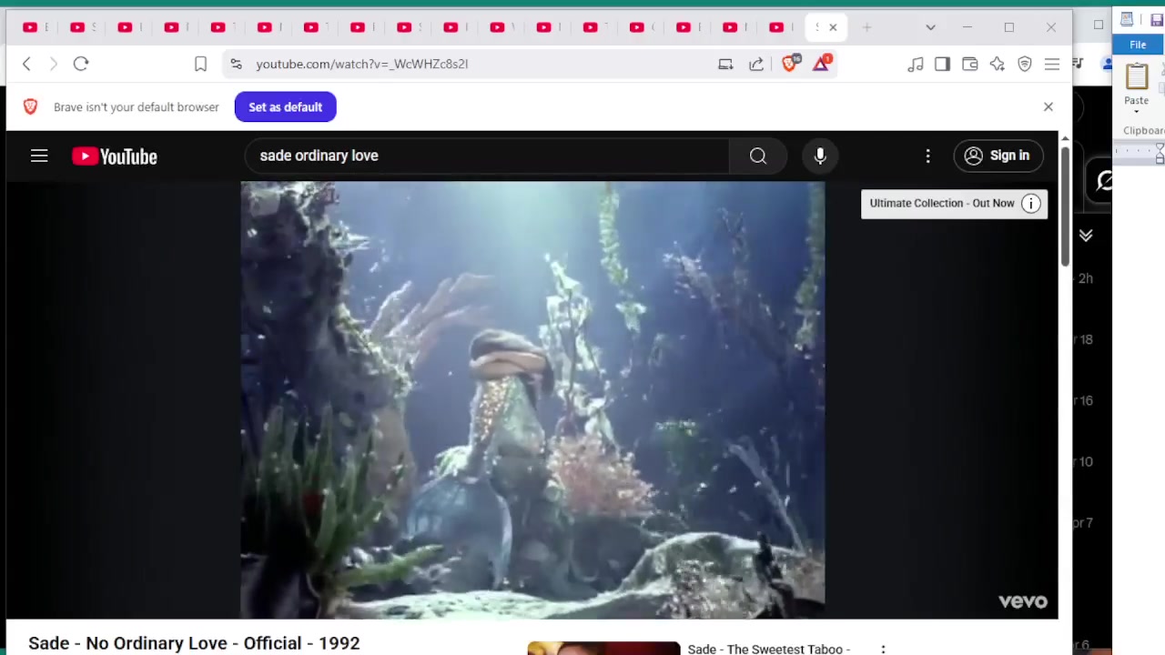Image resolution: width=1165 pixels, height=655 pixels.
Task: Open Brave's main hamburger menu
Action: 1052,64
